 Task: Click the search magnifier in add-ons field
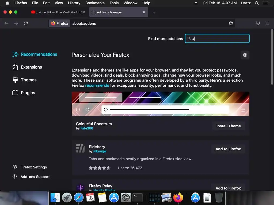pos(189,38)
